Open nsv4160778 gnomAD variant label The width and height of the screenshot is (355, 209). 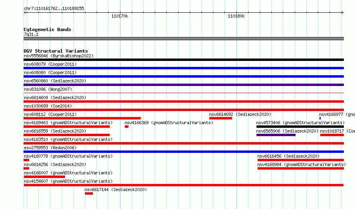click(x=68, y=156)
